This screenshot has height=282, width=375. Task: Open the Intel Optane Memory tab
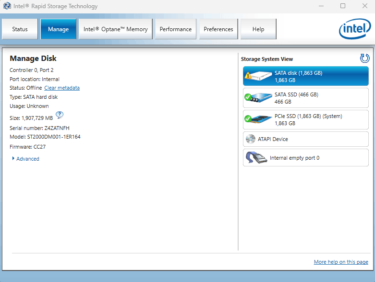pos(116,29)
